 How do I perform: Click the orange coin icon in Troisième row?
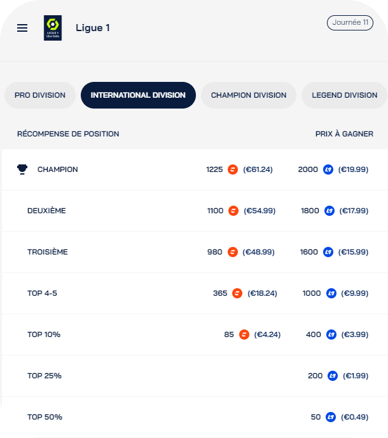(x=233, y=252)
